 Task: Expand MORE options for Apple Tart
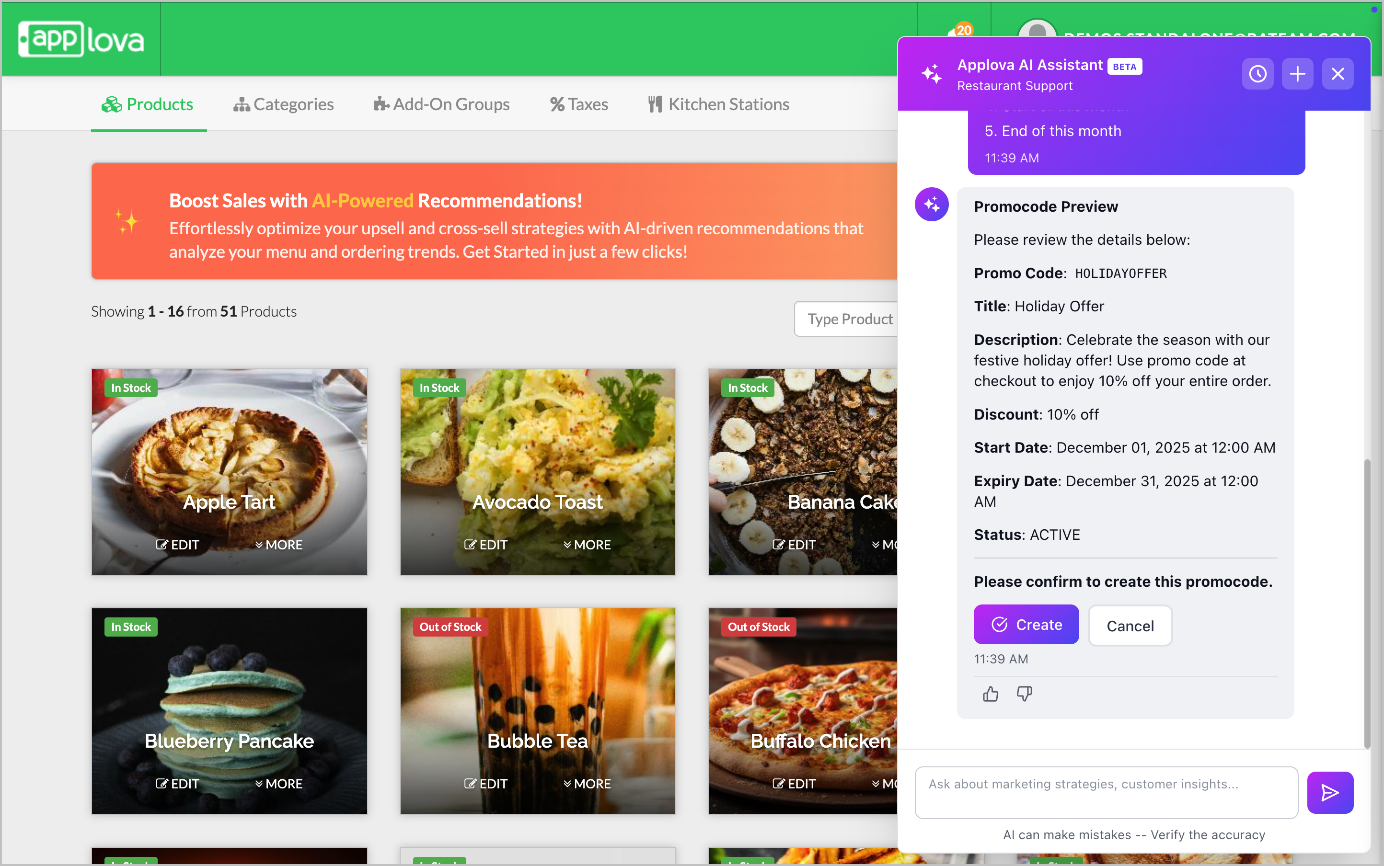(278, 545)
